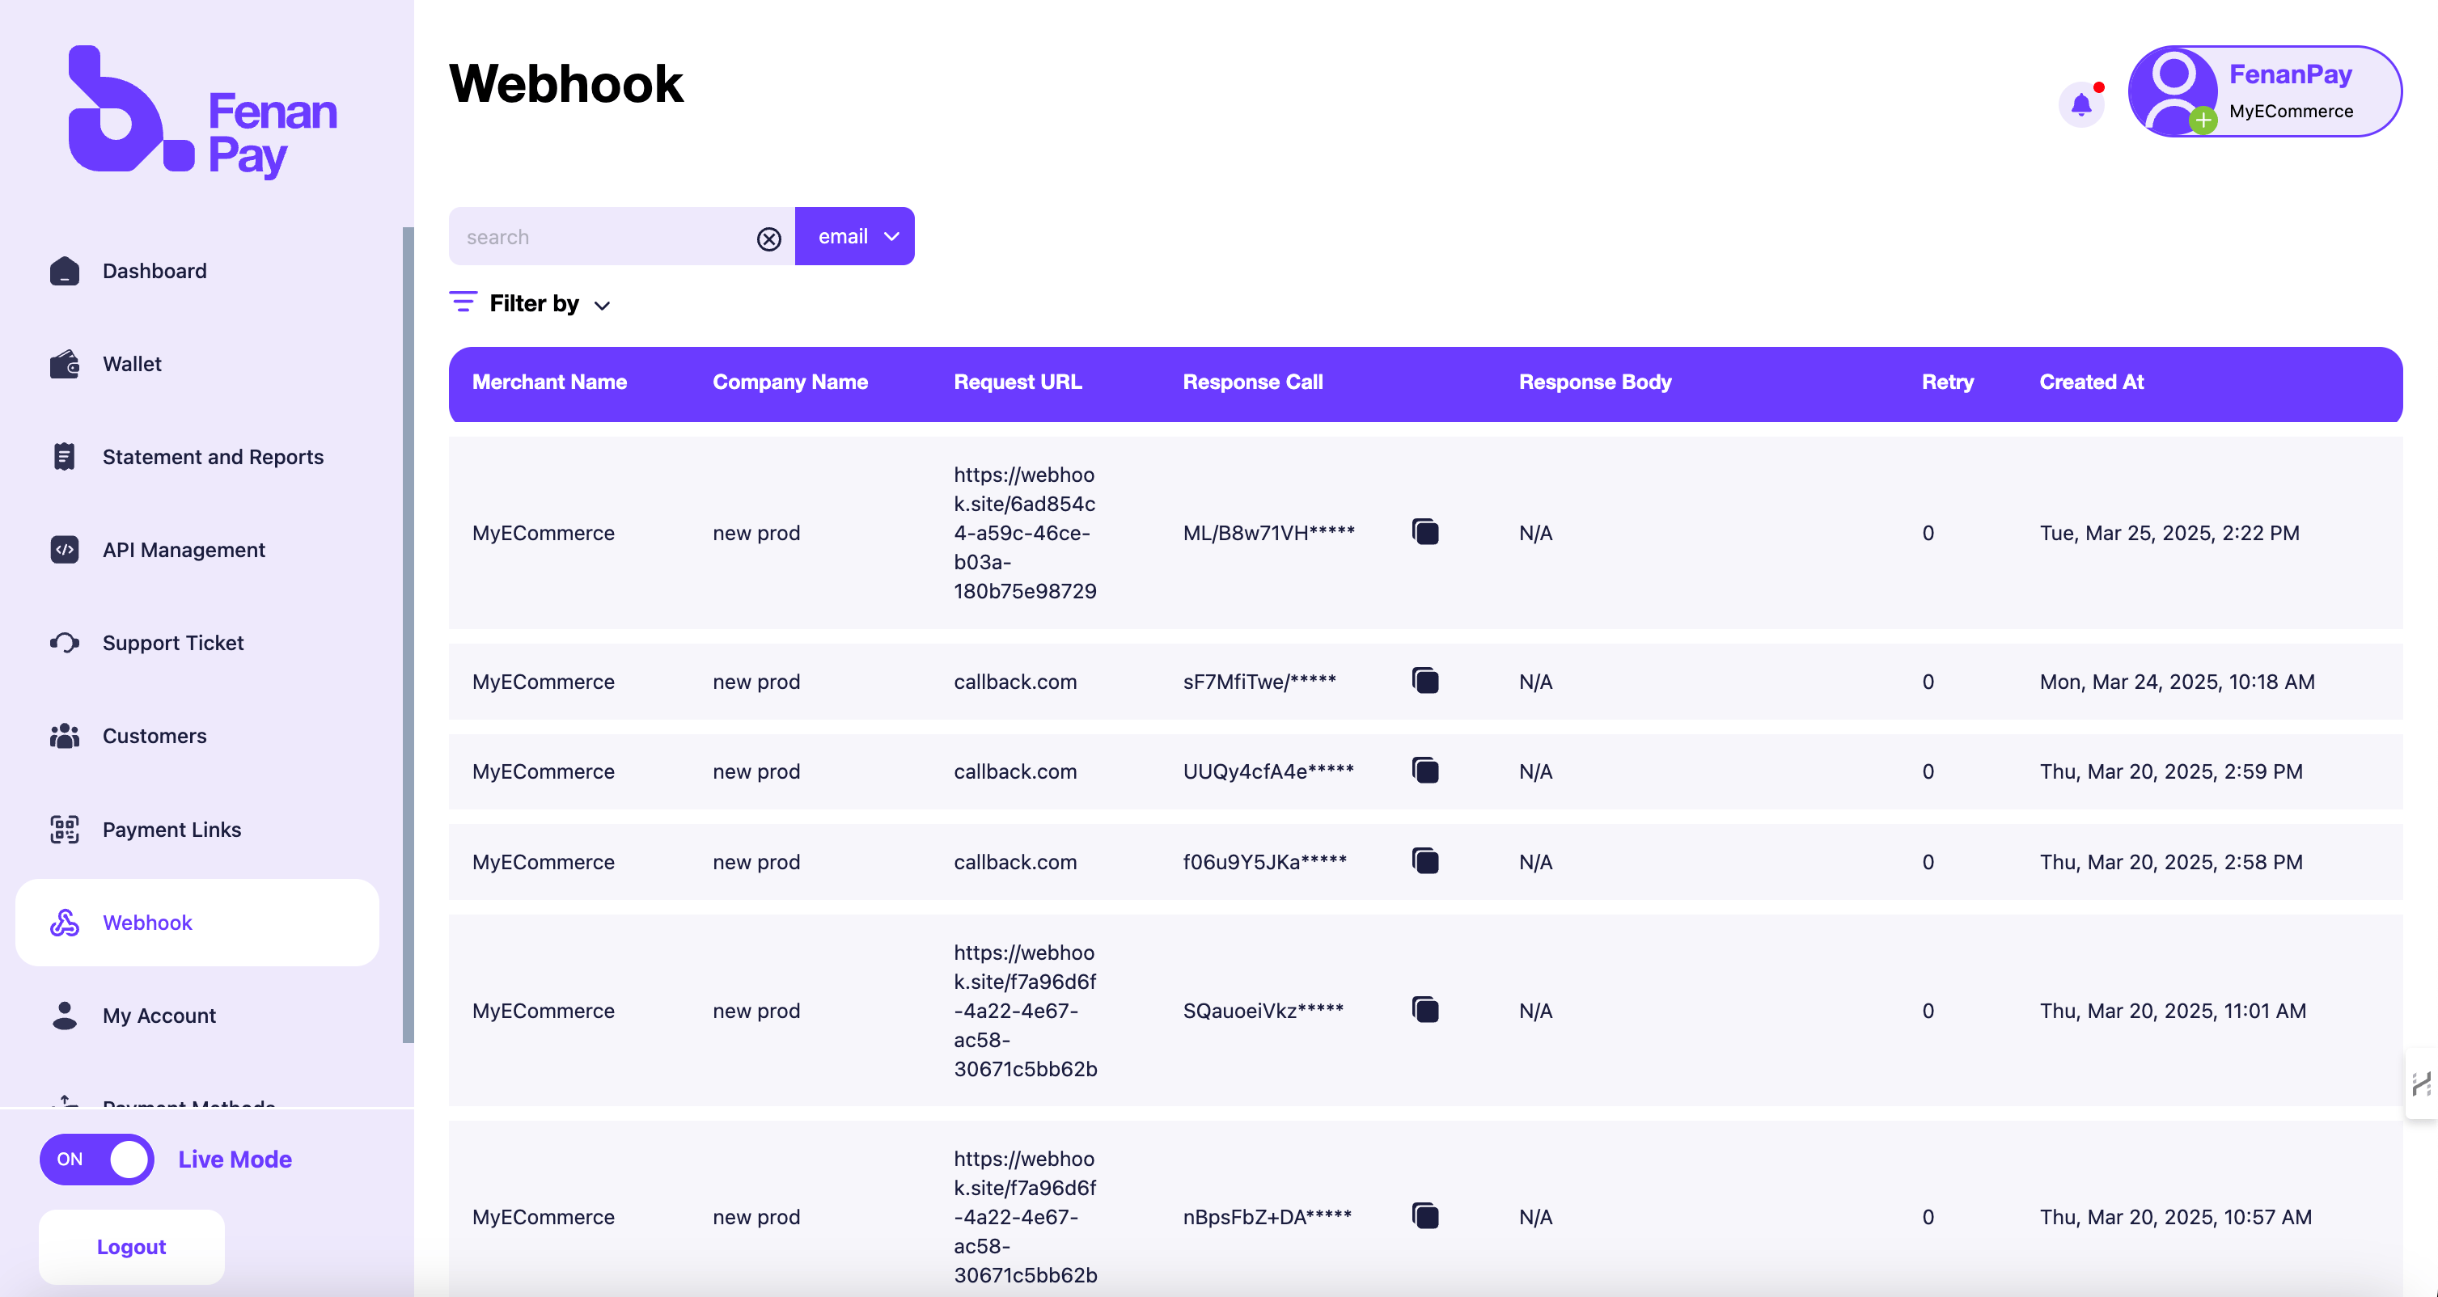Open the FenanPay MyECommerce profile menu
Image resolution: width=2438 pixels, height=1297 pixels.
tap(2265, 91)
